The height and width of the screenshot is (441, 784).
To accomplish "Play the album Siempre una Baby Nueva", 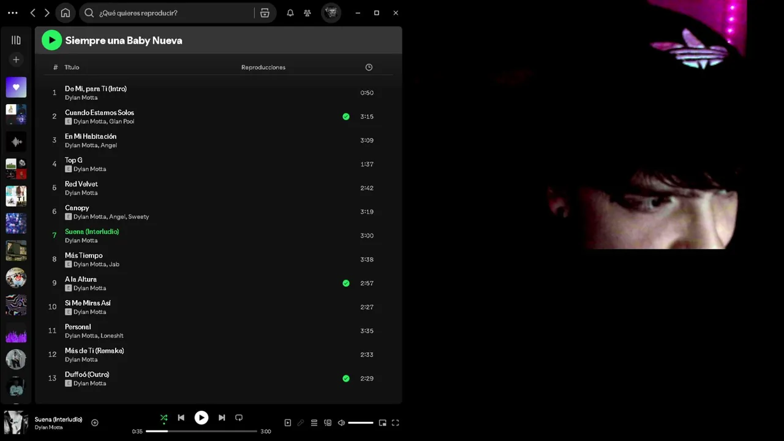I will tap(51, 40).
